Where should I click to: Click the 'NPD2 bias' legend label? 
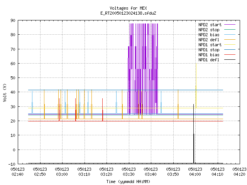pos(209,35)
